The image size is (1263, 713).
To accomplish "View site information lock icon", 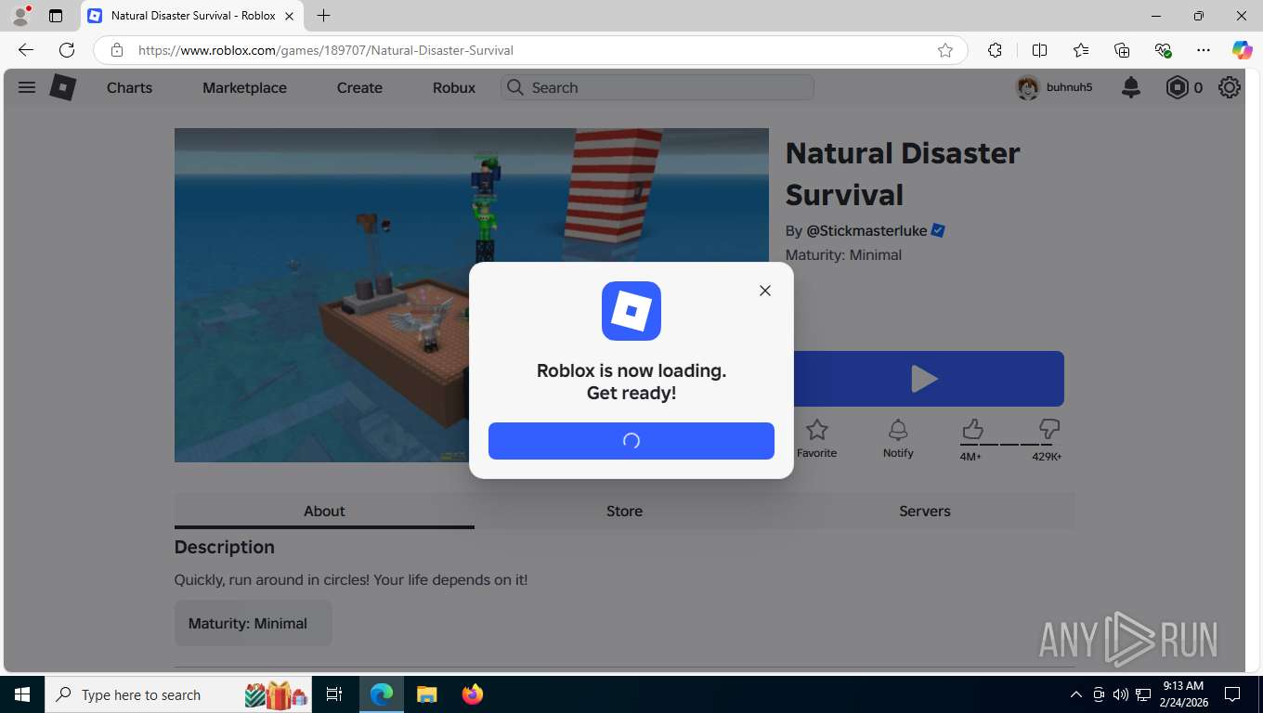I will (x=116, y=50).
